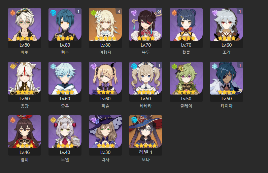The width and height of the screenshot is (268, 173).
Task: Click the Pyro element icon on Bennett
Action: [x=13, y=13]
